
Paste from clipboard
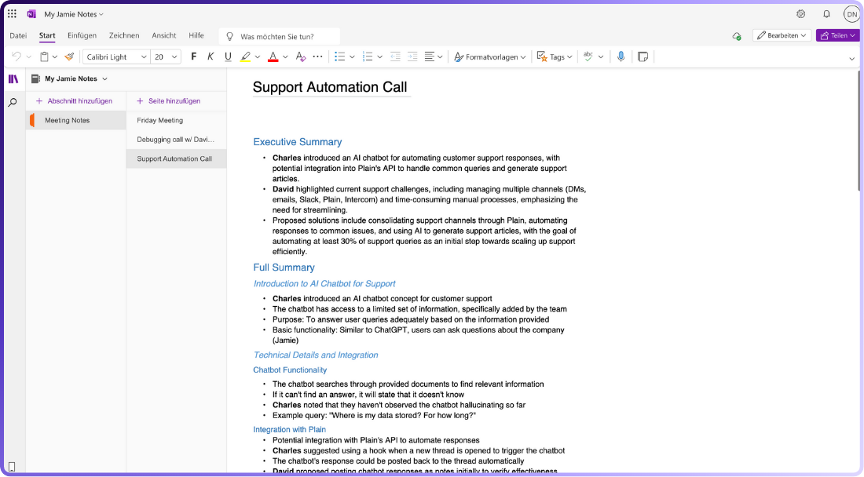point(44,56)
